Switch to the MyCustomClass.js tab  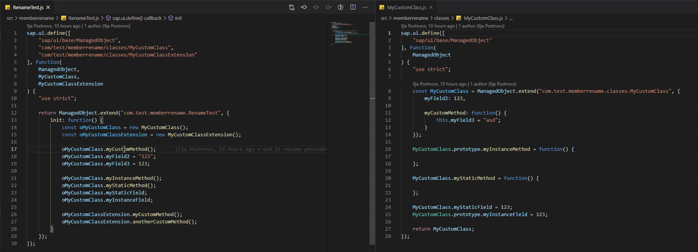[x=406, y=7]
